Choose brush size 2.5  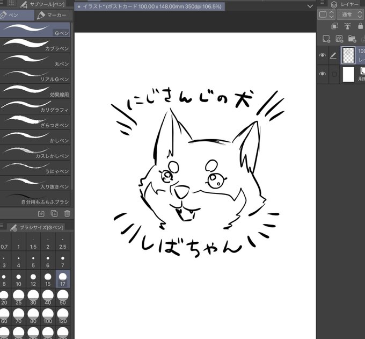[x=63, y=242]
